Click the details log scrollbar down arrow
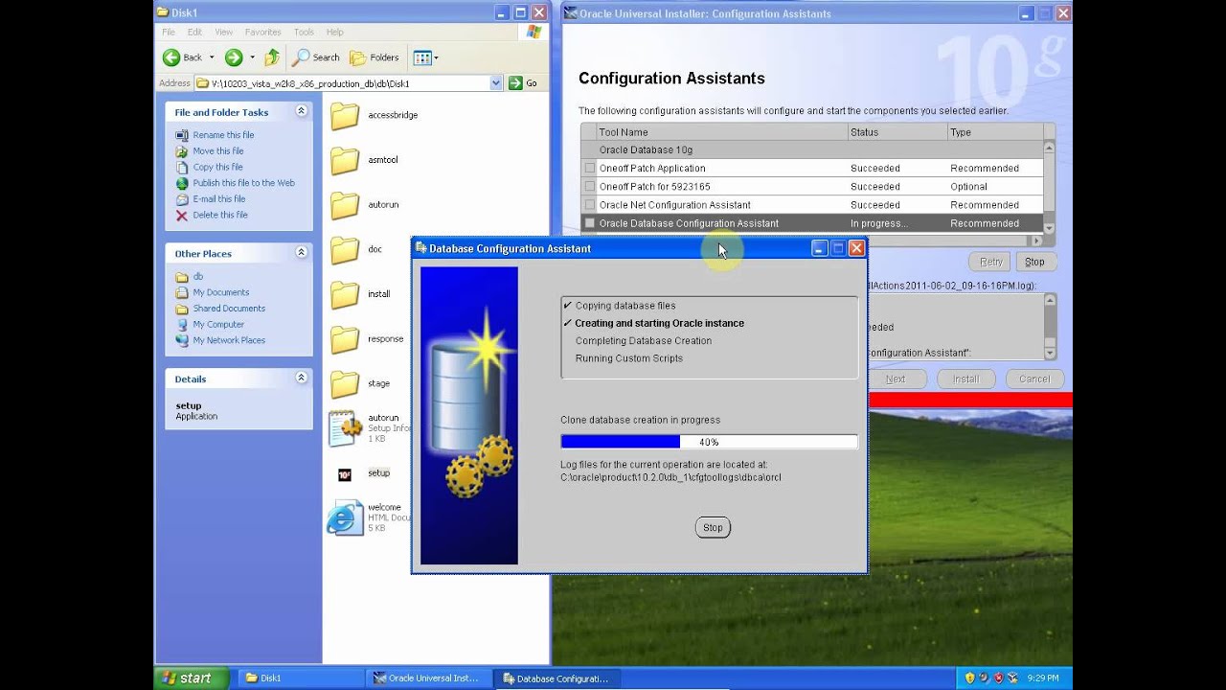This screenshot has height=690, width=1226. coord(1049,354)
